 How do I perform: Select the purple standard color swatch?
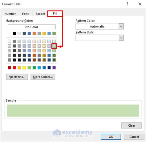coord(54,68)
